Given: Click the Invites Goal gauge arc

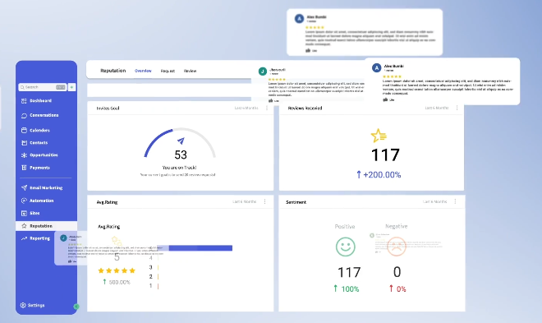Looking at the screenshot, I should point(180,142).
